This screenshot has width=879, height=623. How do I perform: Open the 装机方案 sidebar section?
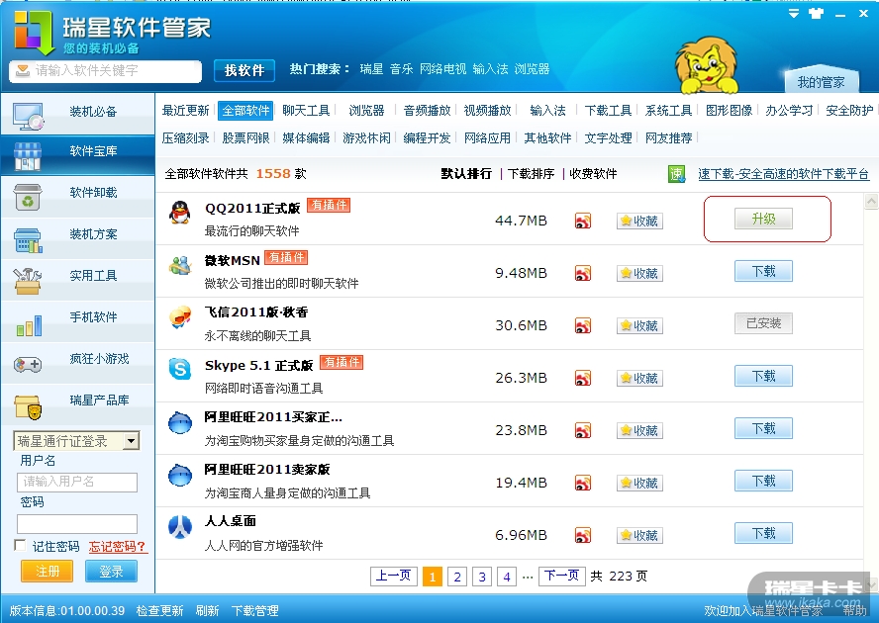point(77,238)
